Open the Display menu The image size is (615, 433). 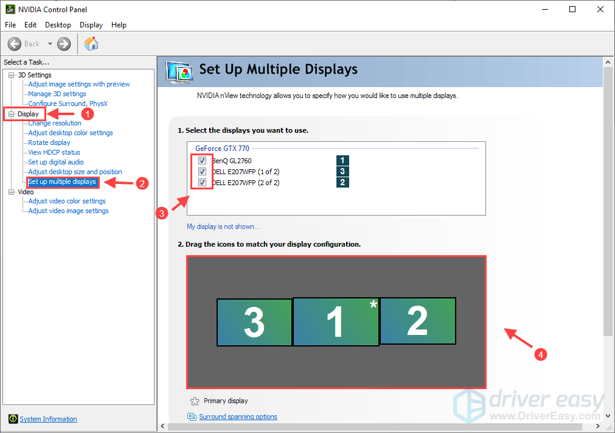(x=91, y=25)
